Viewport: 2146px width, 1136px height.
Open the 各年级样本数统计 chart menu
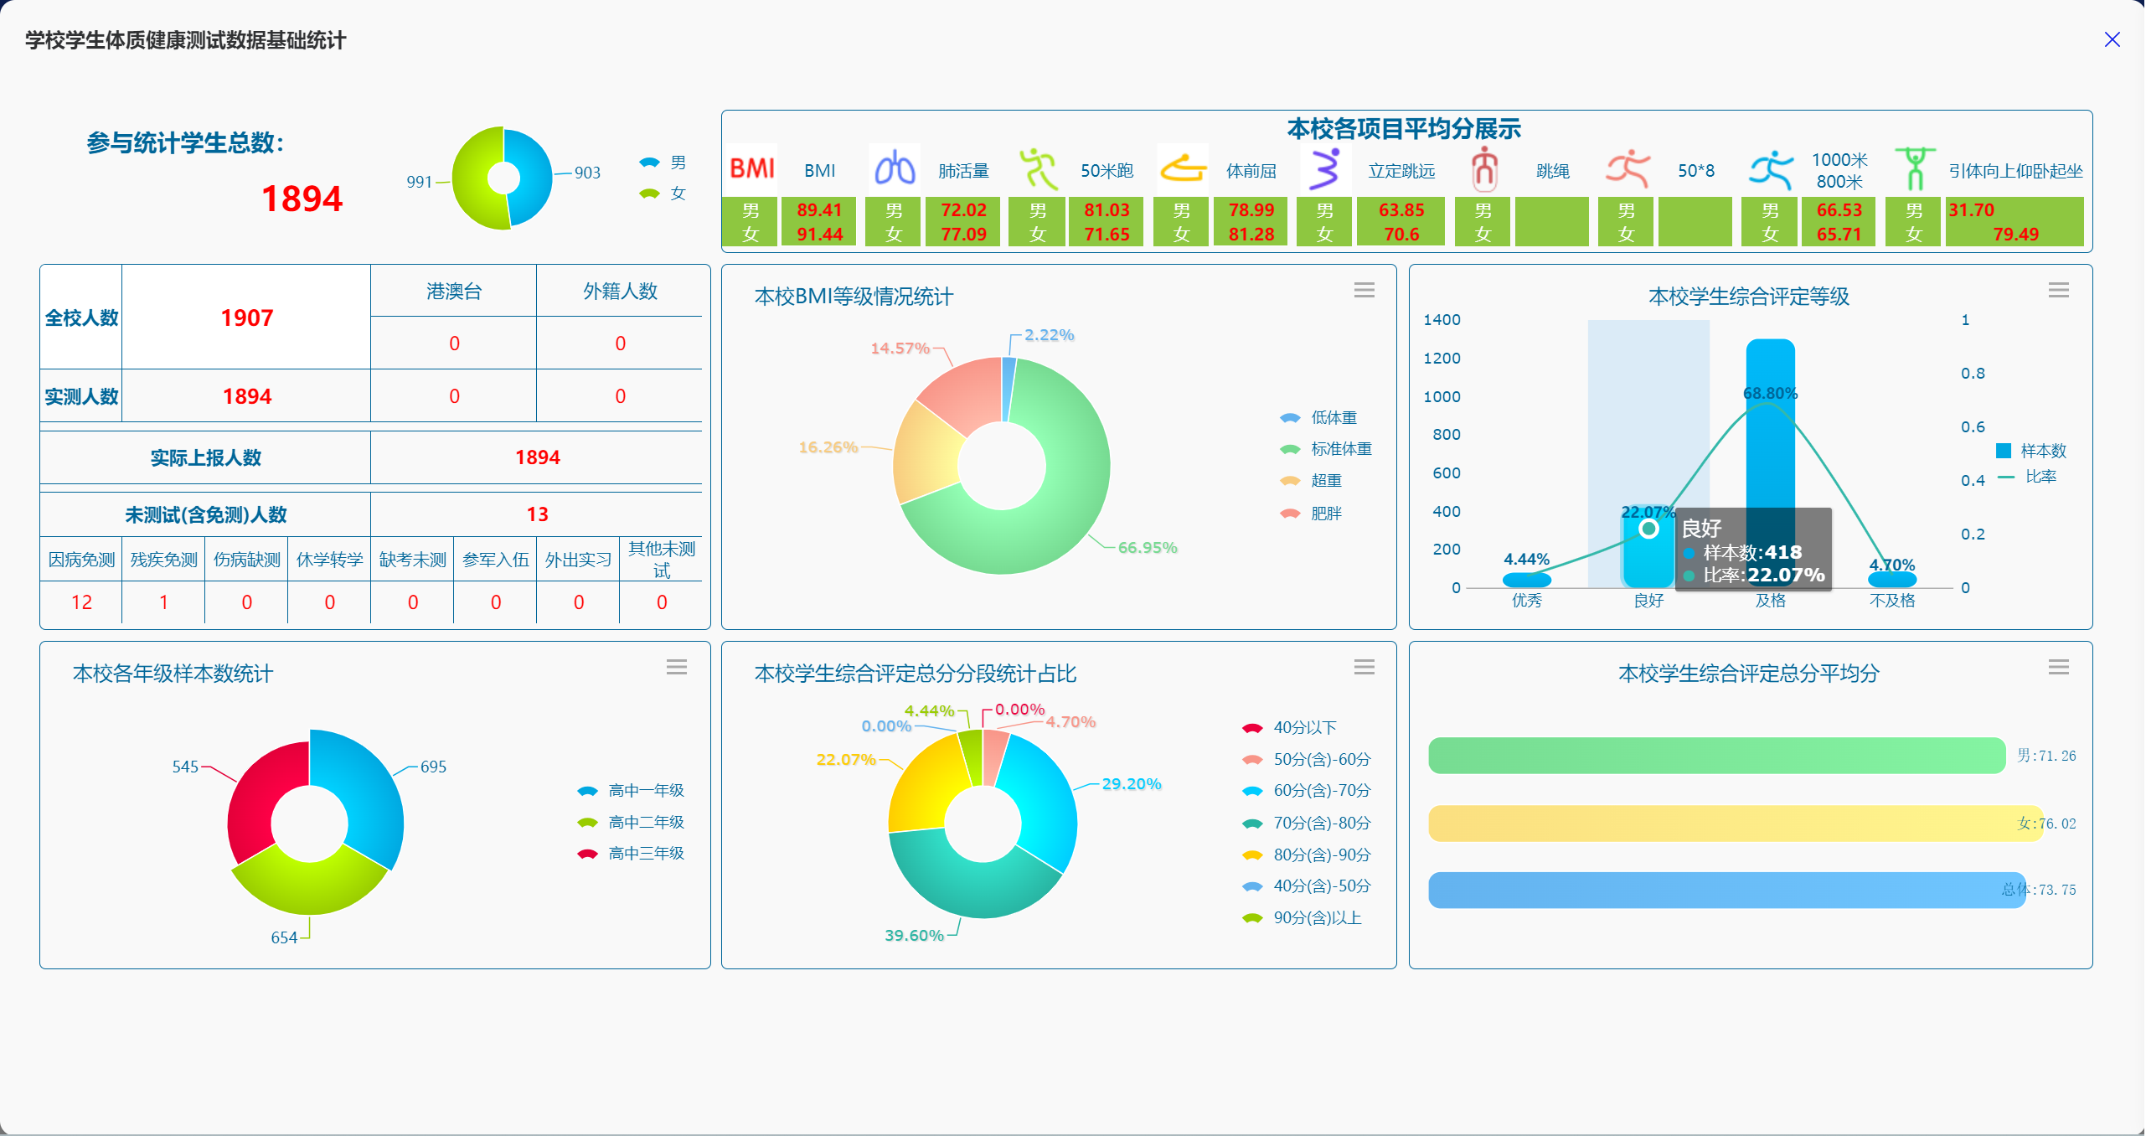click(x=676, y=667)
